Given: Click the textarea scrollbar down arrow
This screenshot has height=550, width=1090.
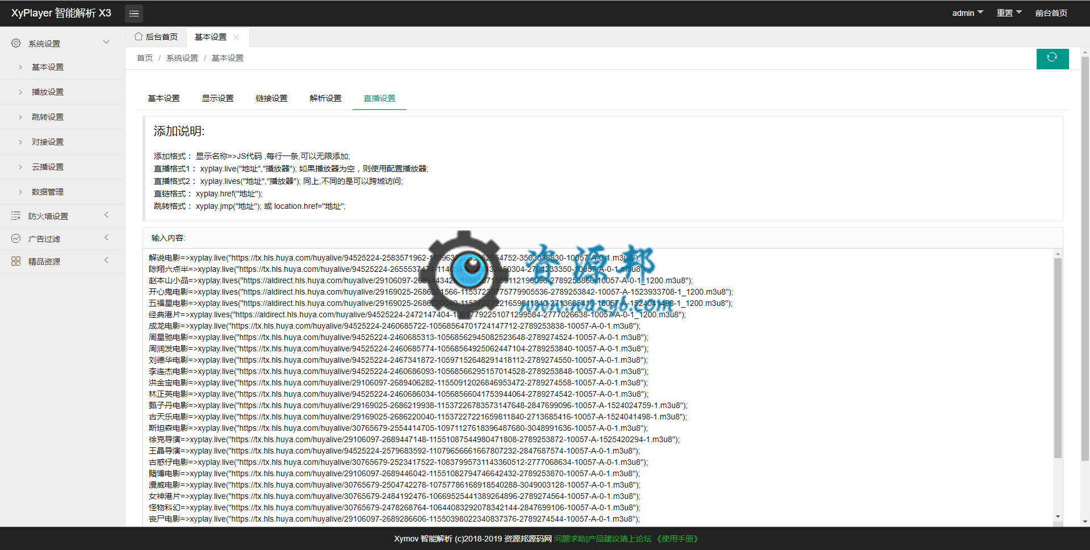Looking at the screenshot, I should pos(1058,517).
